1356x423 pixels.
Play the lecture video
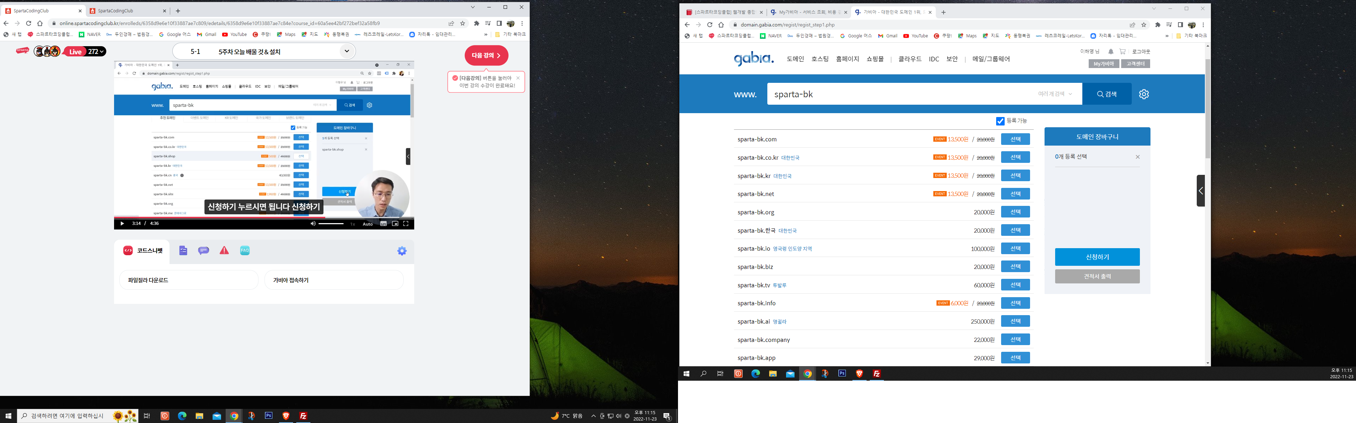tap(122, 224)
